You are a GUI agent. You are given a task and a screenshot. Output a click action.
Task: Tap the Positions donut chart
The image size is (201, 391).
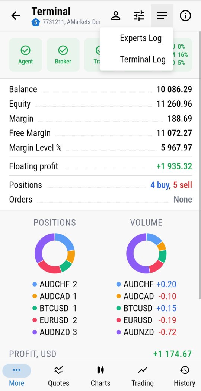(55, 253)
